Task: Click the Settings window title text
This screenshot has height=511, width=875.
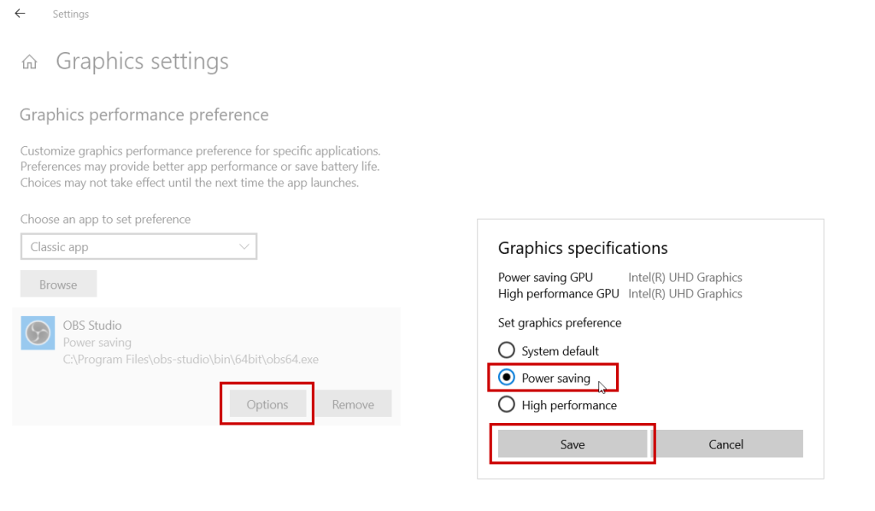Action: [x=70, y=15]
